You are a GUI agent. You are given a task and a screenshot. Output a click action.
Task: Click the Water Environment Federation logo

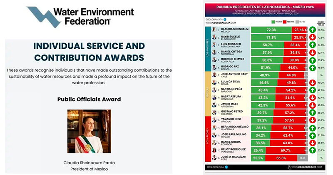[x=70, y=16]
